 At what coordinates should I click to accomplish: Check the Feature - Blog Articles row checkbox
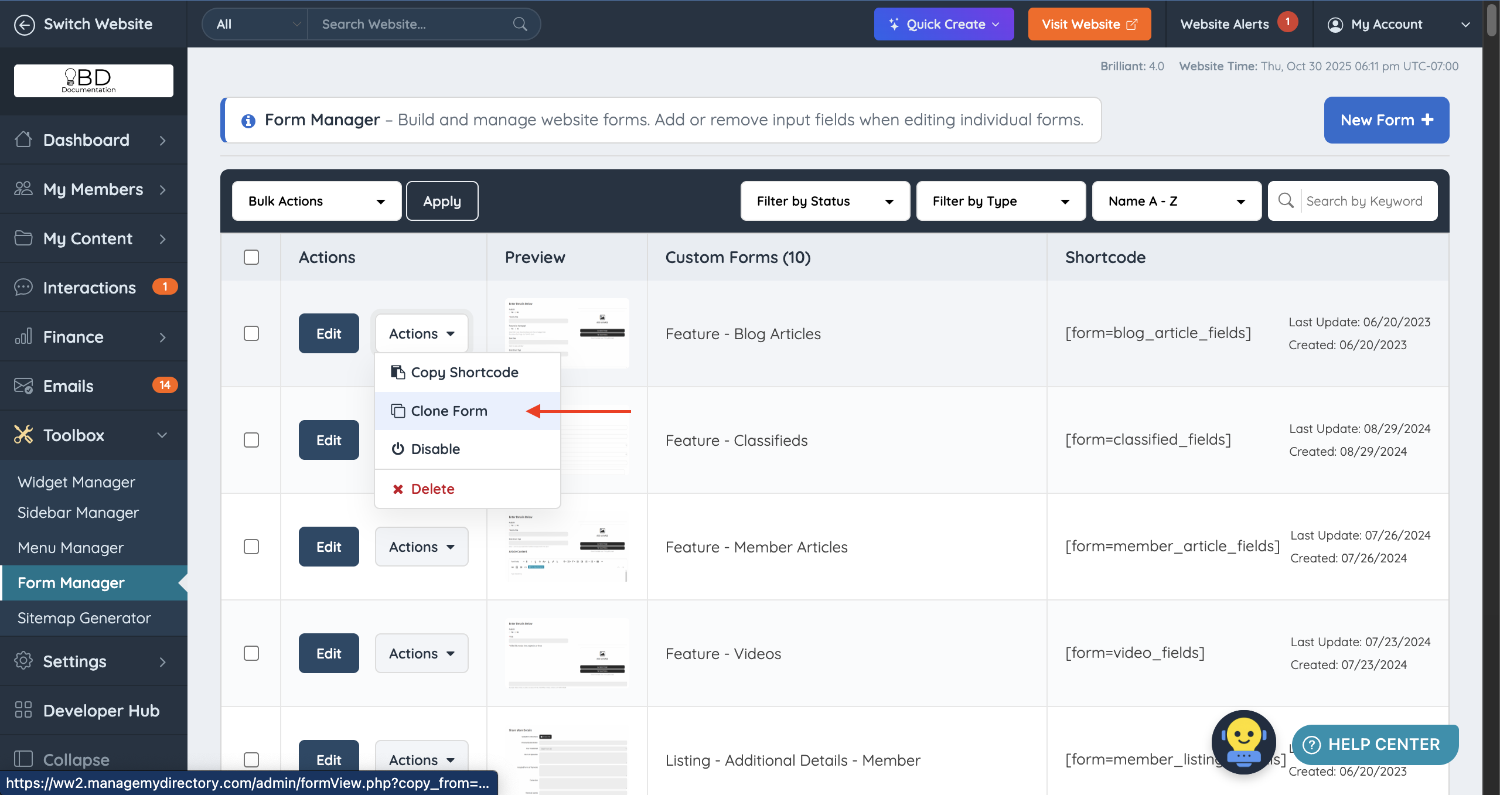point(251,333)
